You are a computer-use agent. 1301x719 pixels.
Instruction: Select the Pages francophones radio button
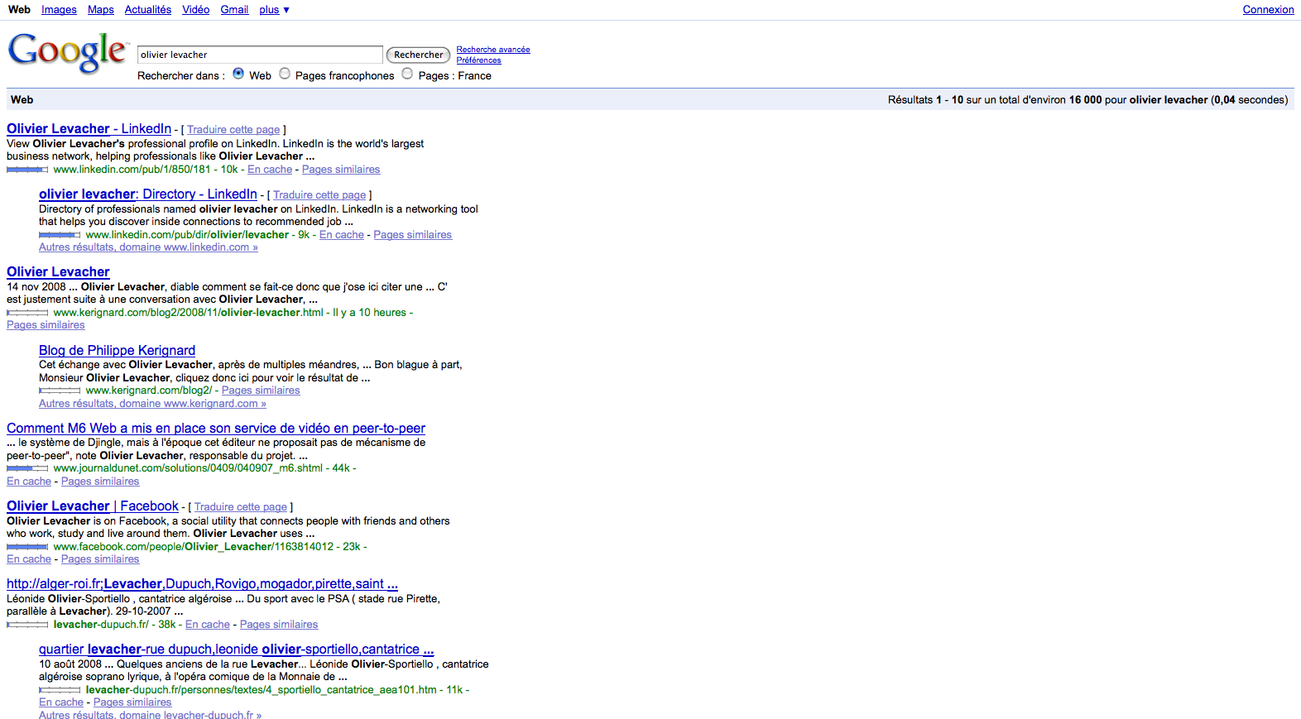coord(285,74)
